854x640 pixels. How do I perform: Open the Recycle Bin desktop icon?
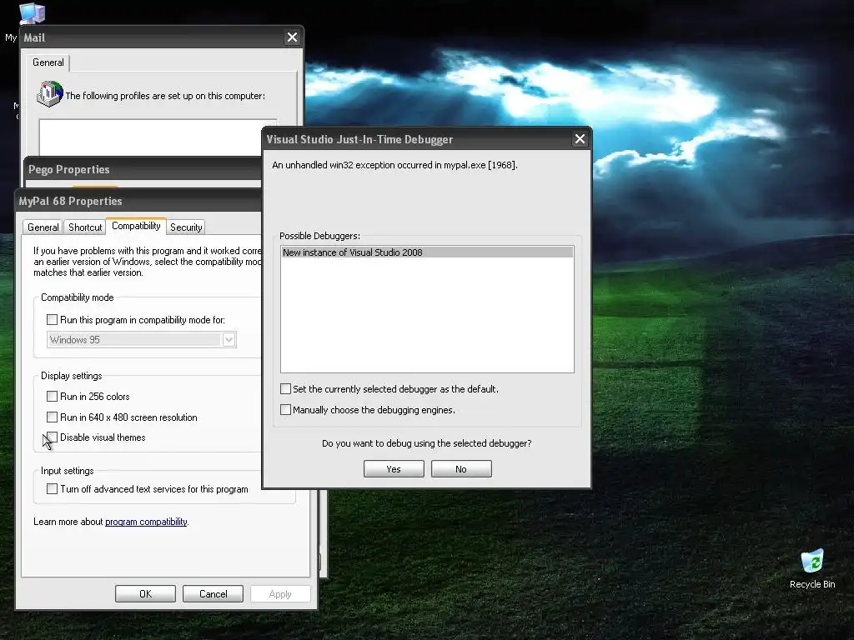[812, 568]
